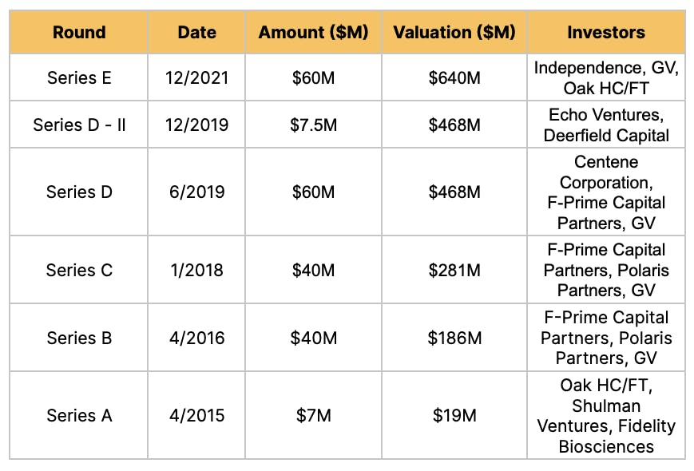
Task: Select the Series C round cell
Action: point(79,270)
